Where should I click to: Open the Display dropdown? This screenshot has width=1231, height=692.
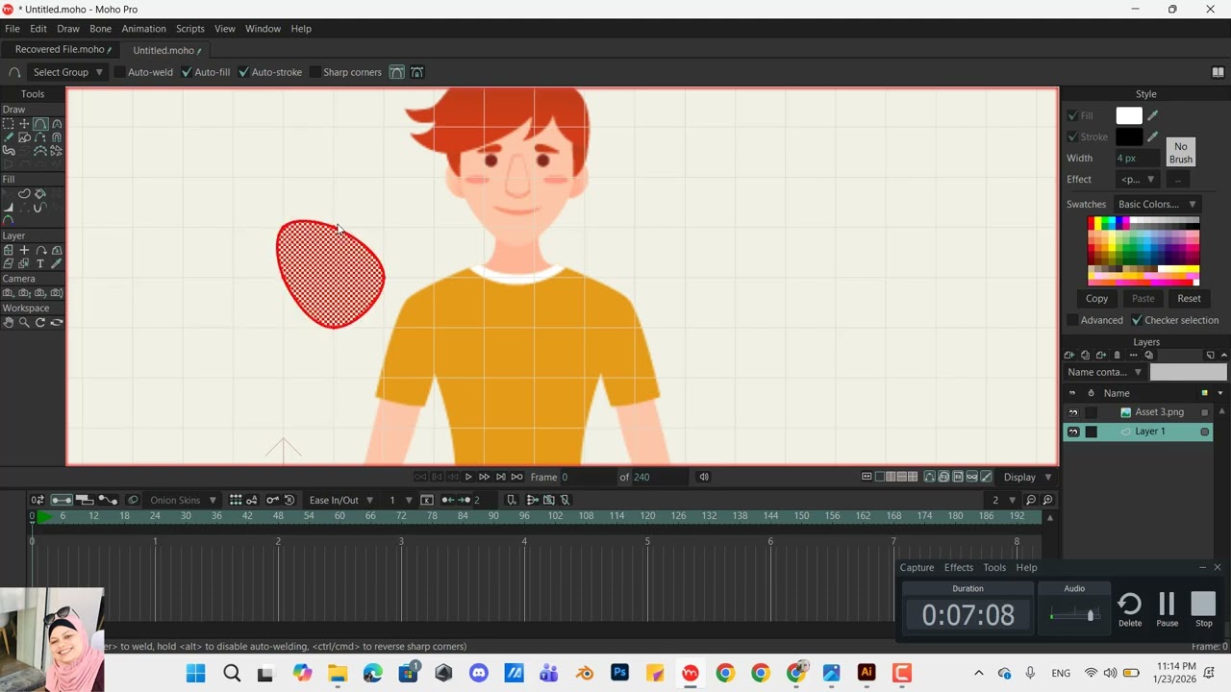(1028, 477)
